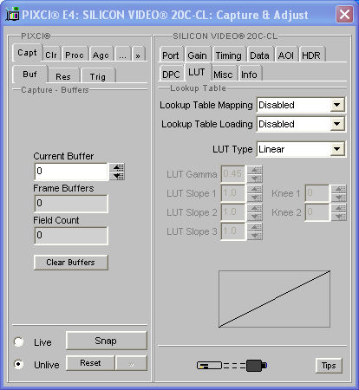Open the HDR tab
Viewport: 359px width, 390px height.
click(311, 55)
